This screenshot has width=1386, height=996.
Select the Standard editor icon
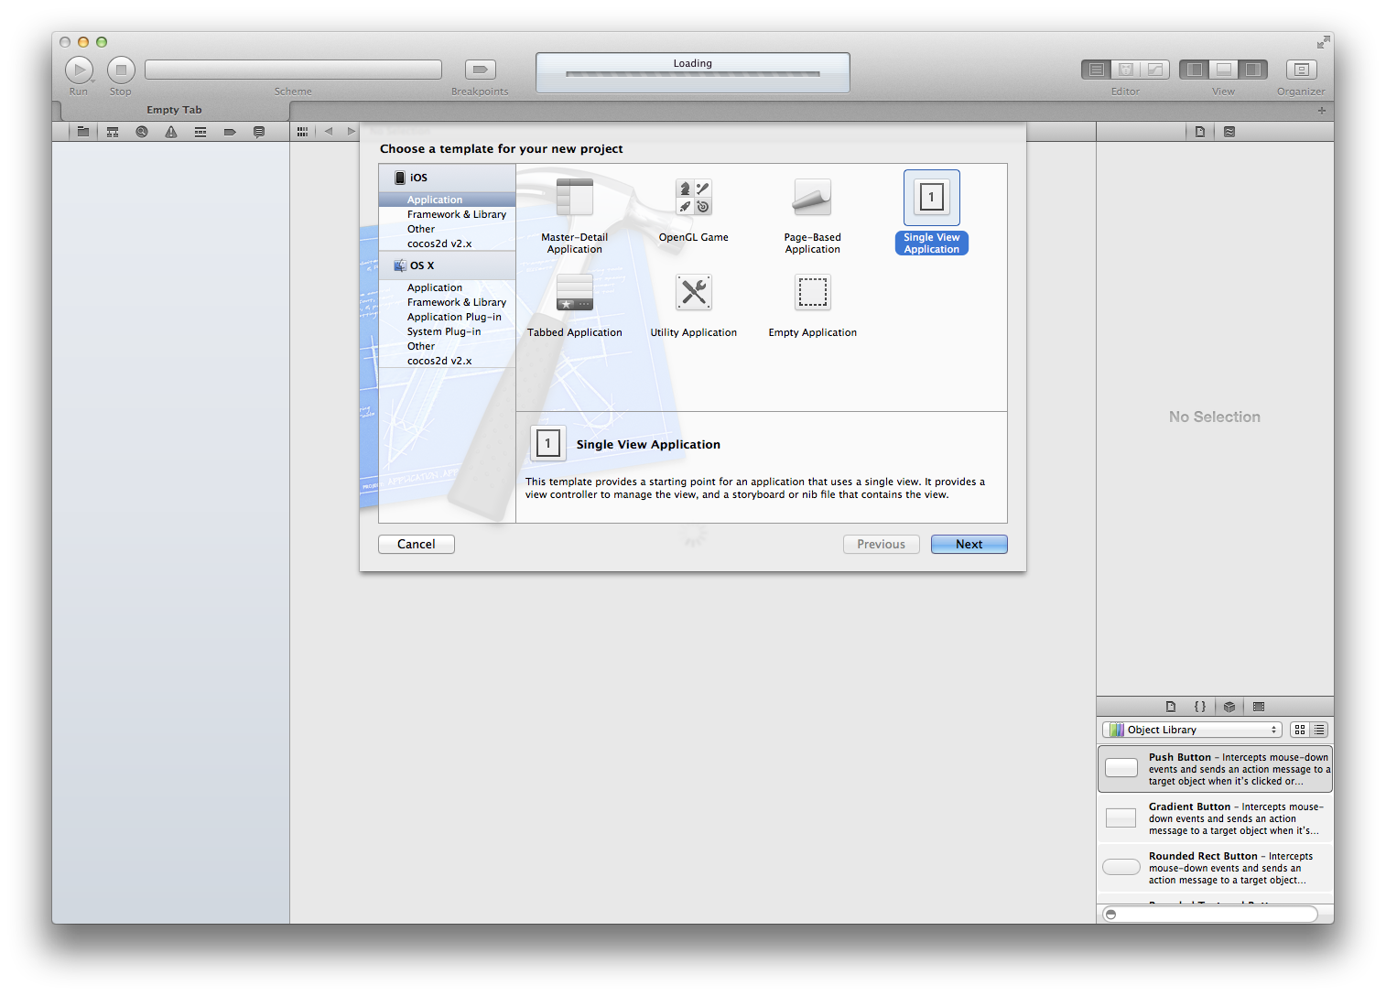[1096, 70]
